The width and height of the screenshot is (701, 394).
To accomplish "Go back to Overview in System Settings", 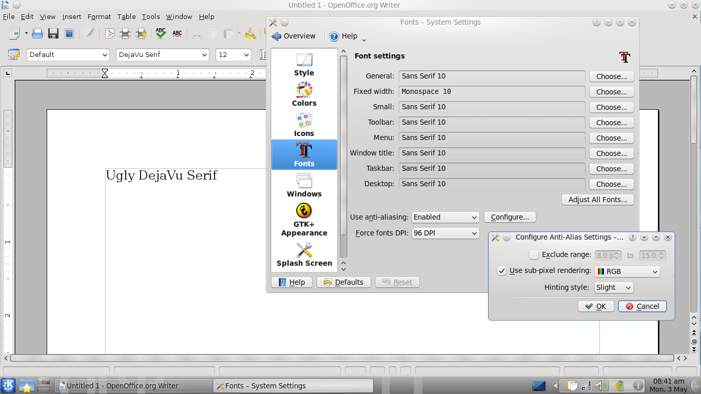I will point(294,36).
